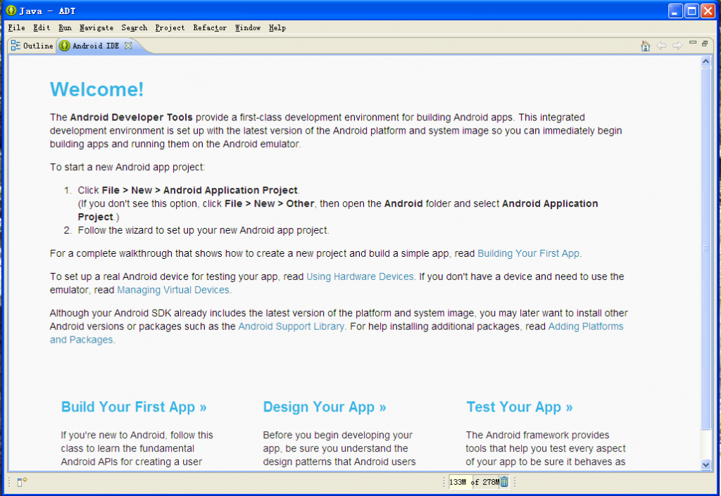The width and height of the screenshot is (721, 496).
Task: Run garbage collector trash icon
Action: point(504,482)
